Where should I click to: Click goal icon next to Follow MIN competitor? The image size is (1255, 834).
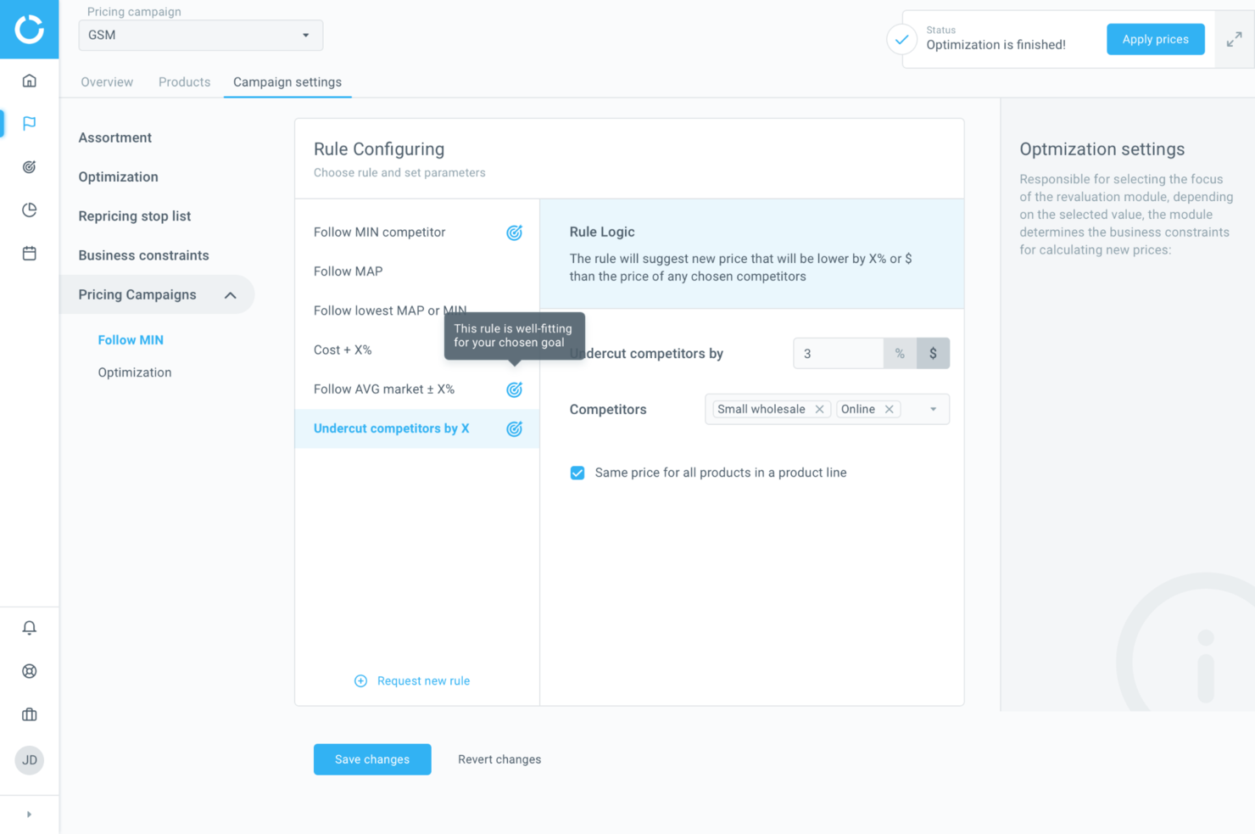[514, 232]
